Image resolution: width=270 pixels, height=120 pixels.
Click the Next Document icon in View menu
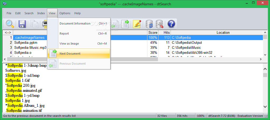coord(53,54)
